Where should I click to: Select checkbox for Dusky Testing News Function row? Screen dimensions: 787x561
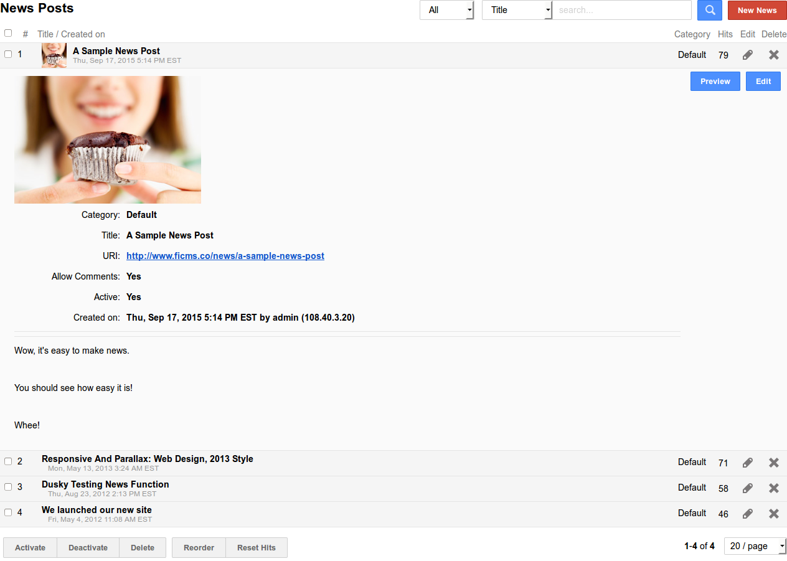pos(8,487)
